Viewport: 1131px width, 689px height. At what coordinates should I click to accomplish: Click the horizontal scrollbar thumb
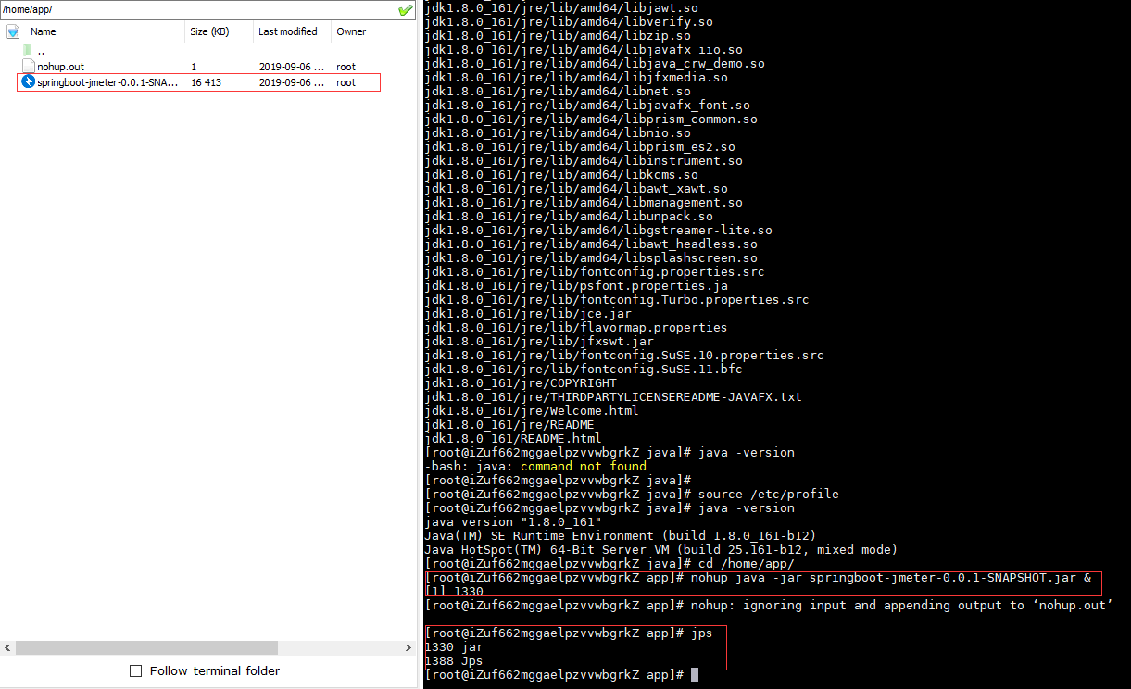click(x=148, y=647)
